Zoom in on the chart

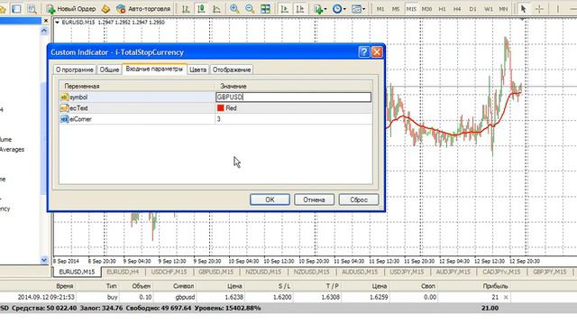234,8
